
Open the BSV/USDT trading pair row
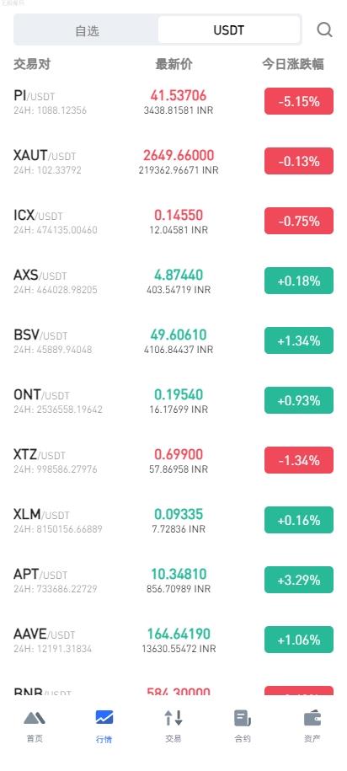click(x=173, y=340)
